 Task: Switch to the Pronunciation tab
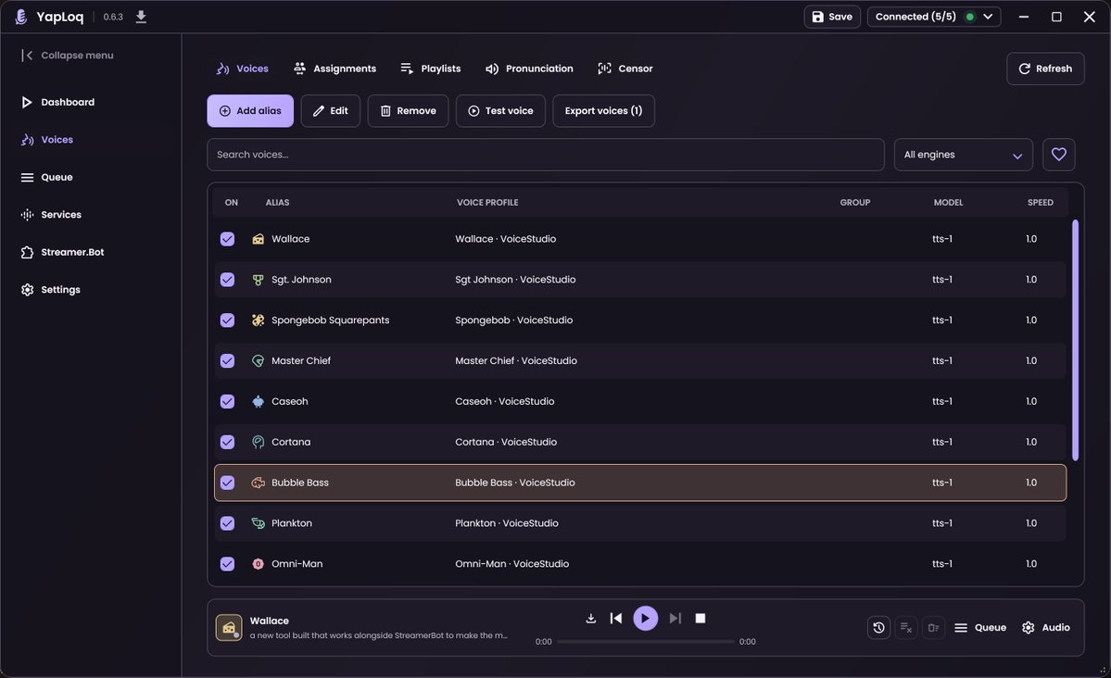529,69
